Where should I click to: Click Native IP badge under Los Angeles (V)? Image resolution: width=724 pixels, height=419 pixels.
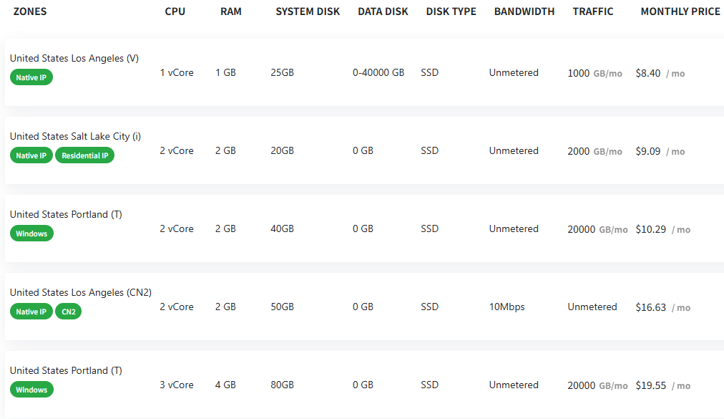tap(31, 77)
